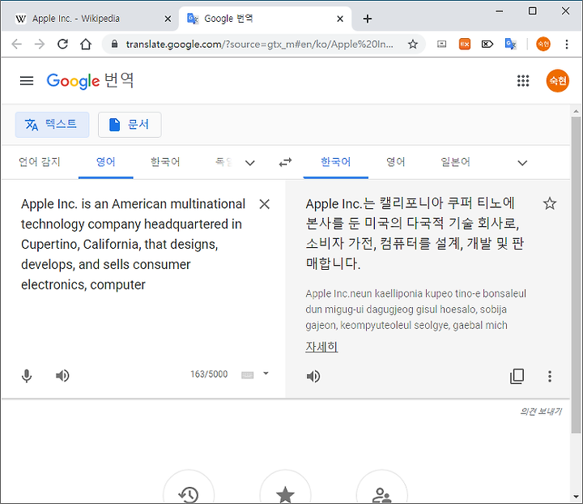
Task: Select 한국어 as target language
Action: 336,162
